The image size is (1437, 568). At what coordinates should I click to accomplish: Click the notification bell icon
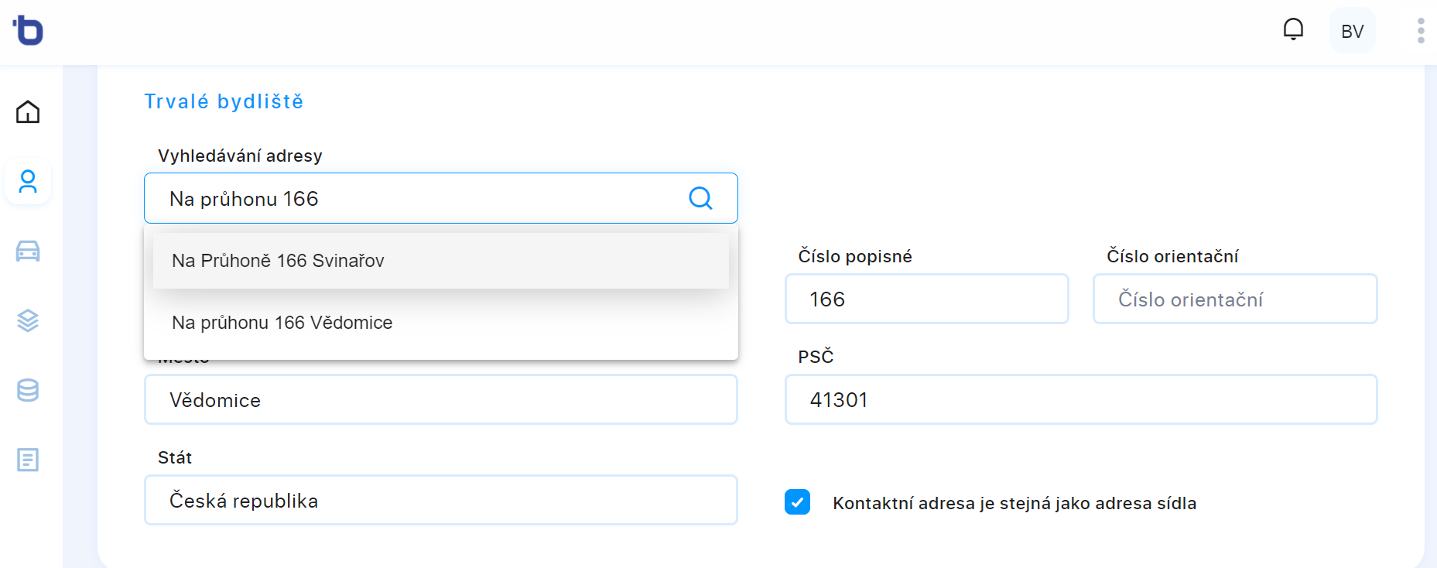pyautogui.click(x=1293, y=30)
